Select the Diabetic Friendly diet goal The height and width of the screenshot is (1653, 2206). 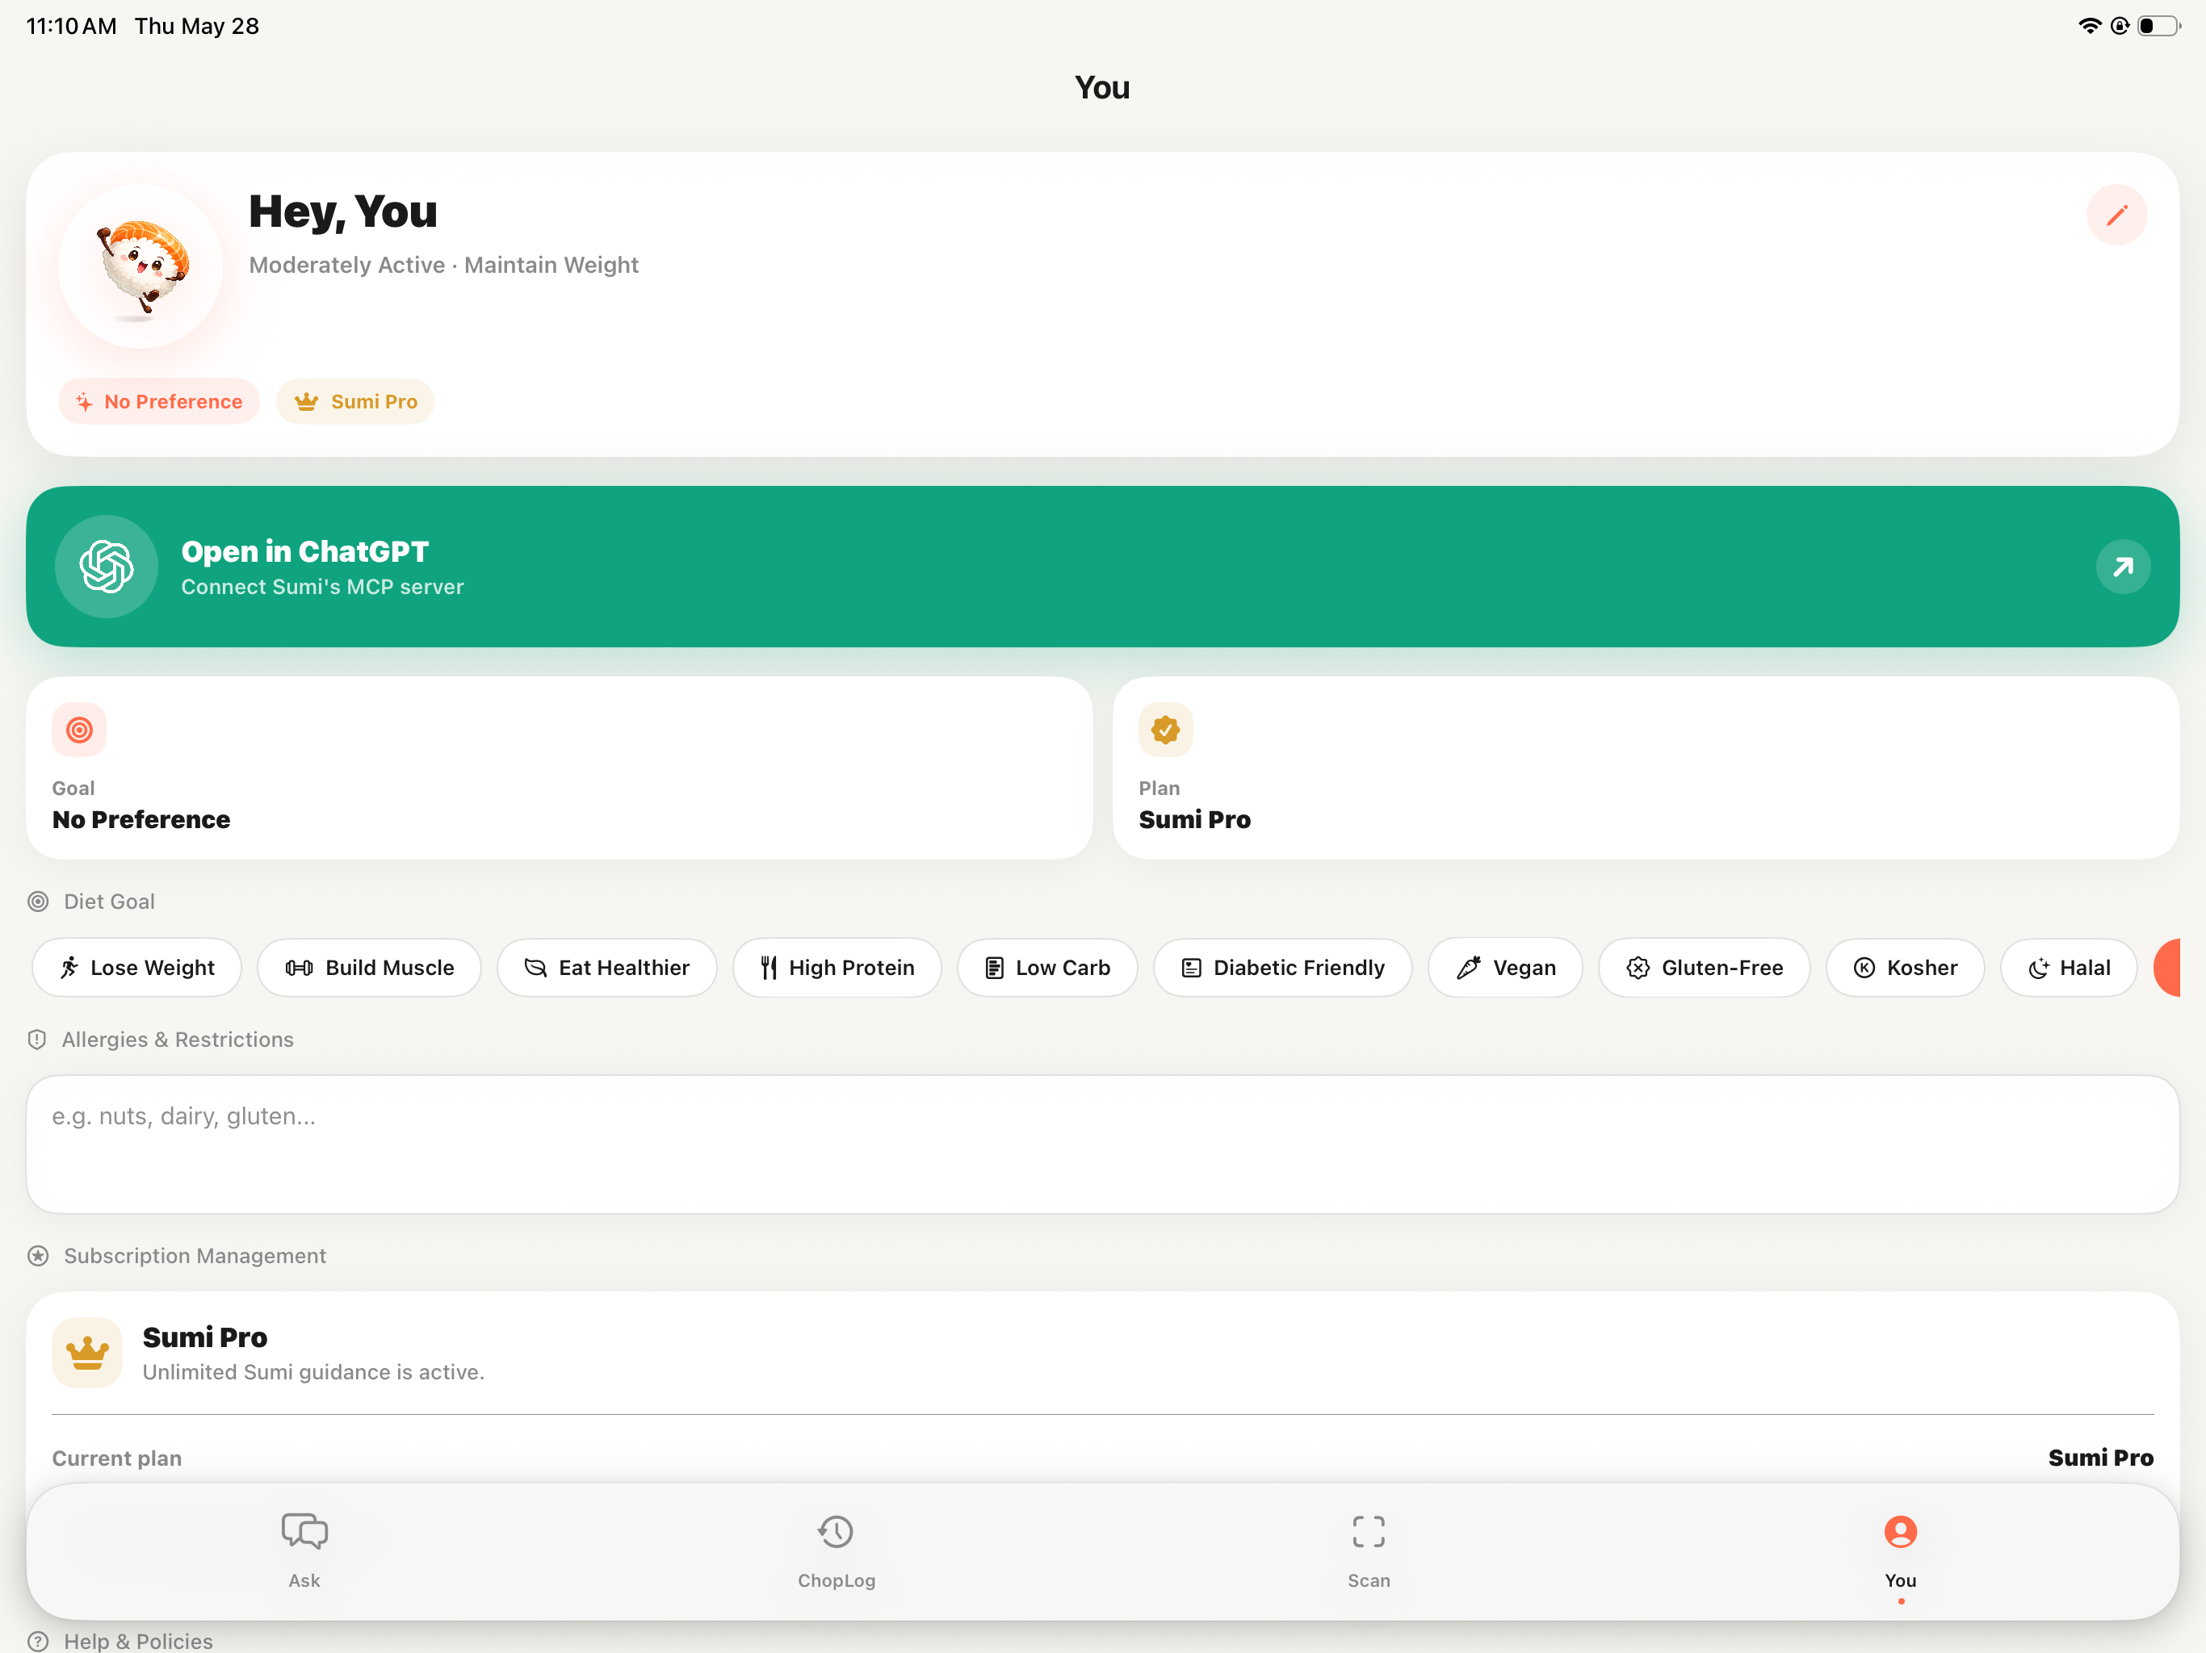[x=1282, y=967]
